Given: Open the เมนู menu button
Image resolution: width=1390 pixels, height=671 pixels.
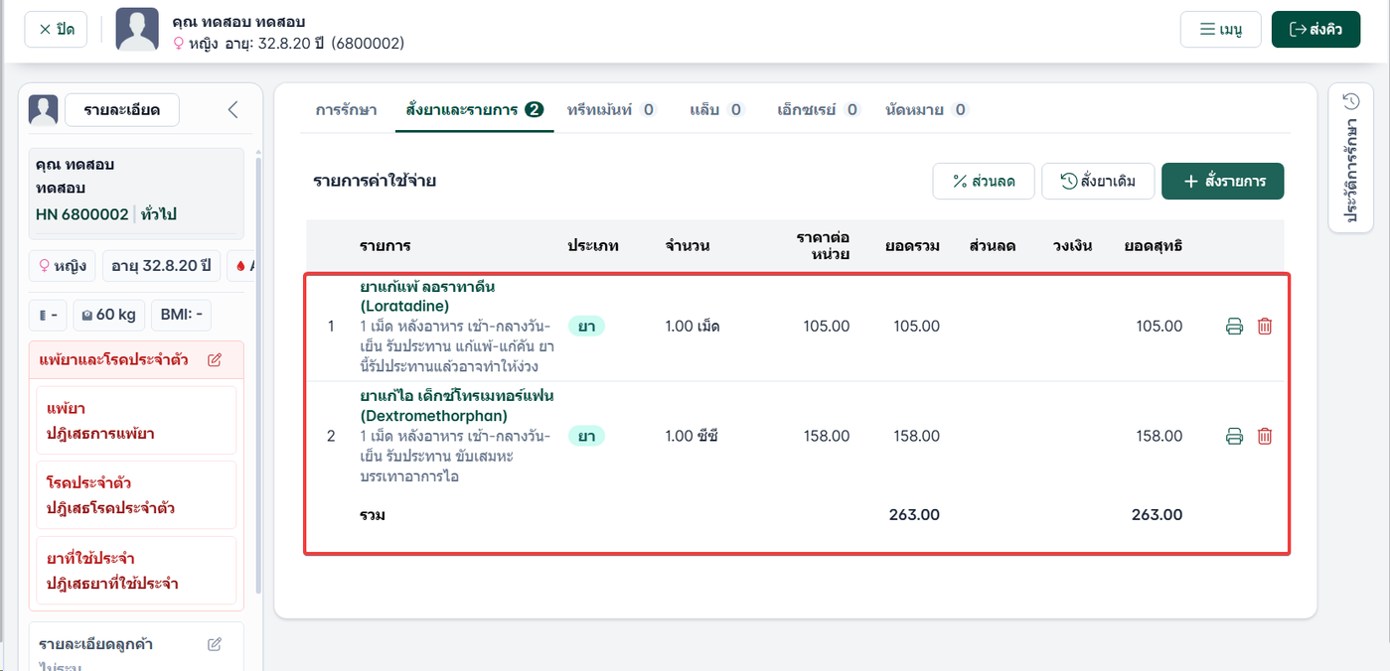Looking at the screenshot, I should tap(1221, 29).
